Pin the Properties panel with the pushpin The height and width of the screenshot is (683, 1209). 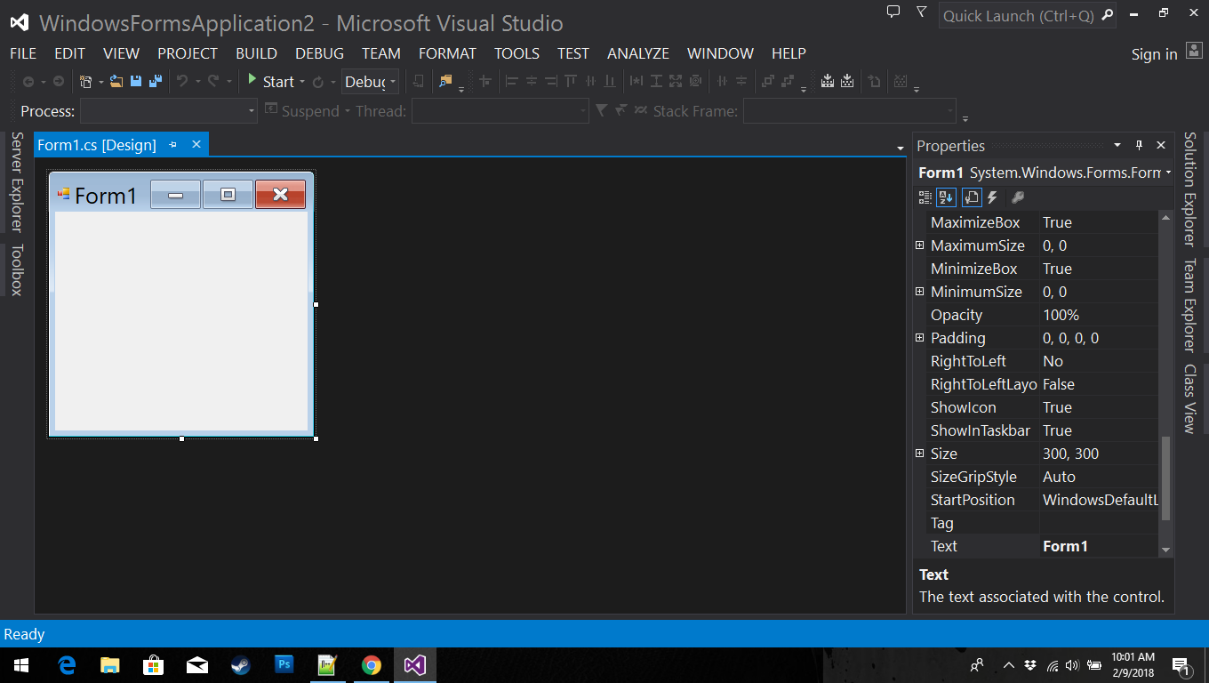click(x=1140, y=145)
